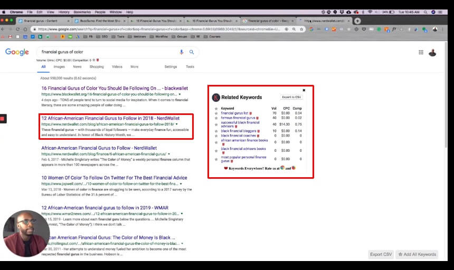
Task: Click the zoom magnifier icon in address bar
Action: [x=294, y=29]
